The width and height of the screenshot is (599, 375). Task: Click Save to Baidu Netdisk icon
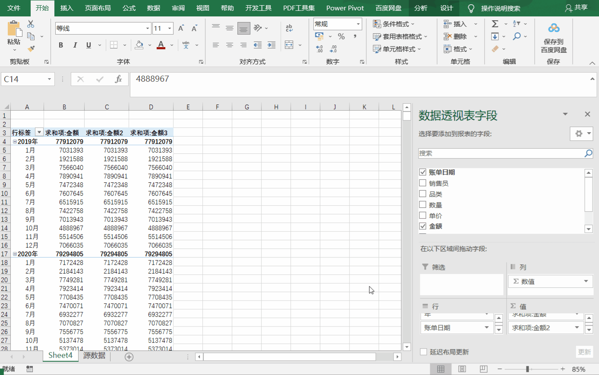tap(554, 29)
